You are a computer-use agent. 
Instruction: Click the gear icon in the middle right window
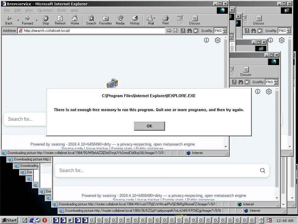pos(269,92)
